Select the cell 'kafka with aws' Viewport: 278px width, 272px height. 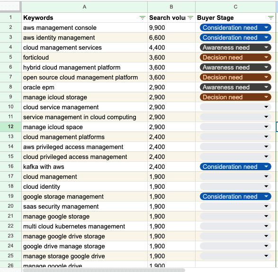85,167
